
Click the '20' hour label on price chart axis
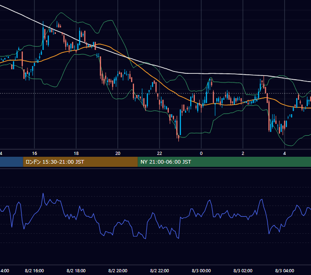[118, 154]
